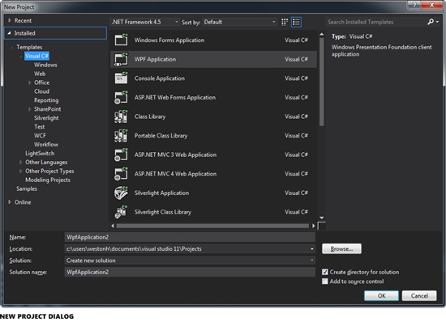446x326 pixels.
Task: Select the Silverlight Application template name
Action: tap(161, 193)
